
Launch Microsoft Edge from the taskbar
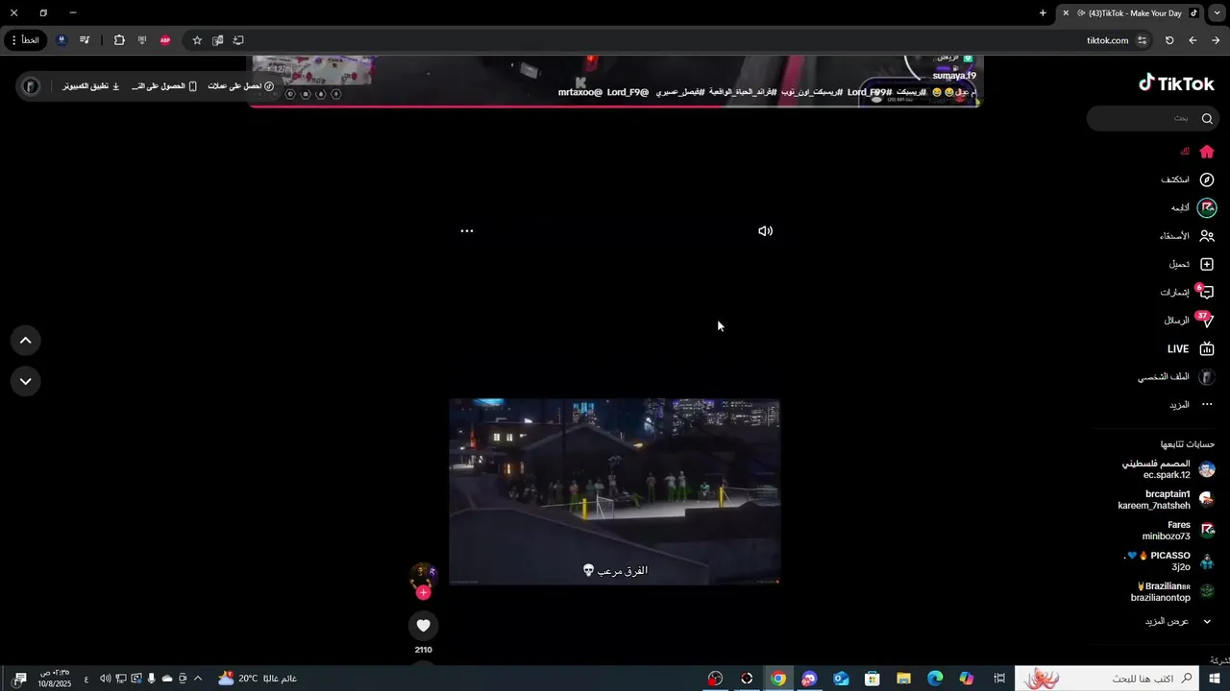(935, 679)
